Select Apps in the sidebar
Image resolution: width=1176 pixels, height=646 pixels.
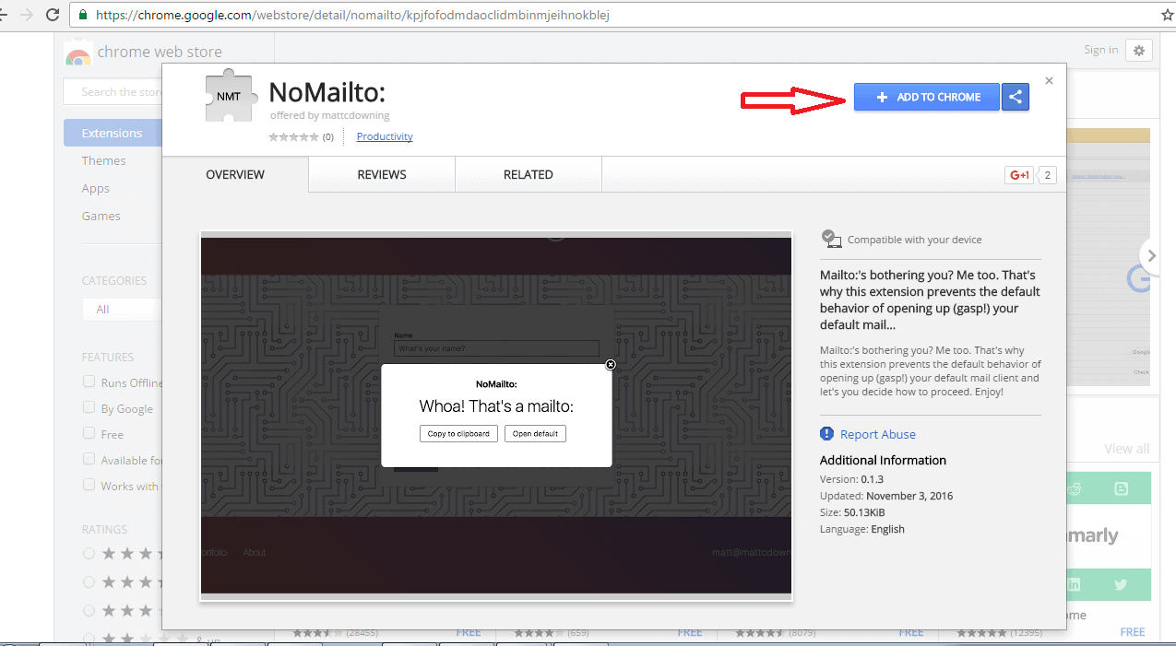click(x=95, y=188)
